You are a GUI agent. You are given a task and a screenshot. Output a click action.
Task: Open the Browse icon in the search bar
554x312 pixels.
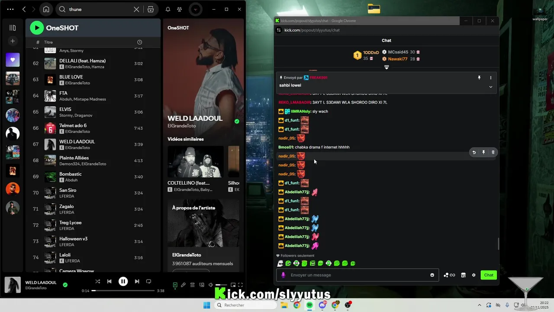click(151, 9)
